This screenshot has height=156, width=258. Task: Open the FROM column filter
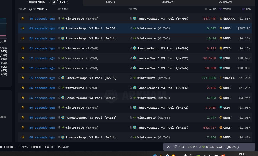click(x=59, y=9)
